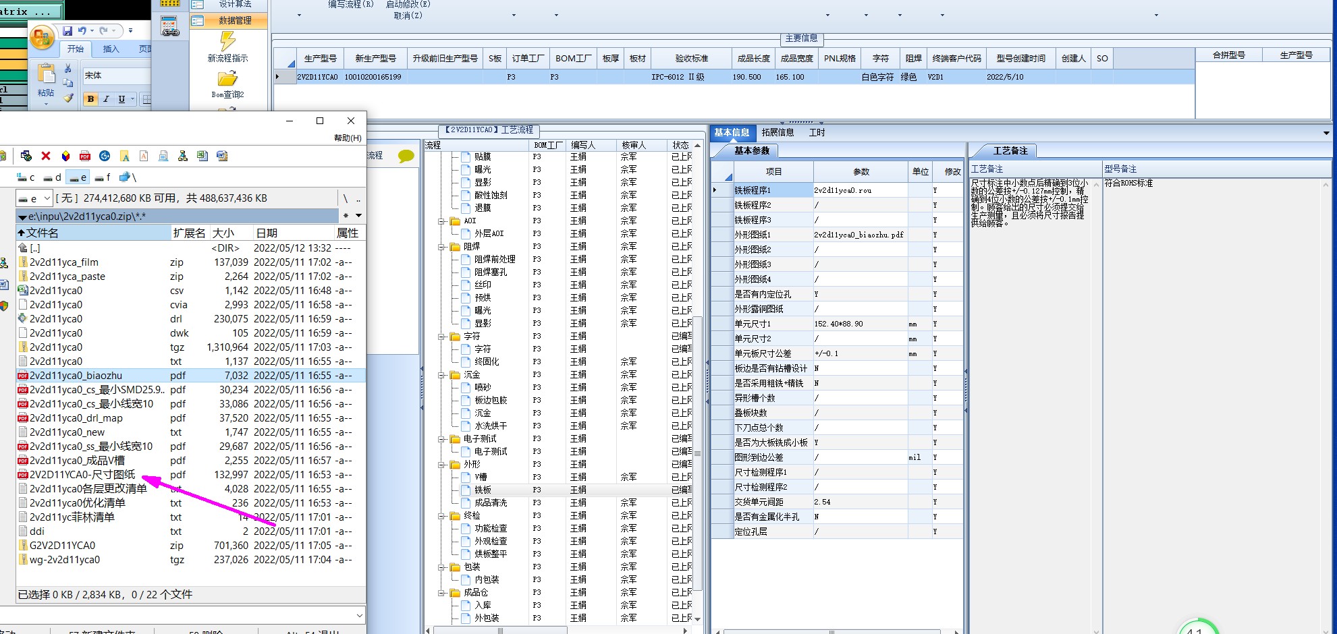Select drive d button in file manager
This screenshot has width=1337, height=634.
[x=52, y=177]
